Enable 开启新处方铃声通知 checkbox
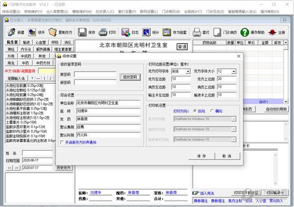The image size is (294, 207). [62, 142]
